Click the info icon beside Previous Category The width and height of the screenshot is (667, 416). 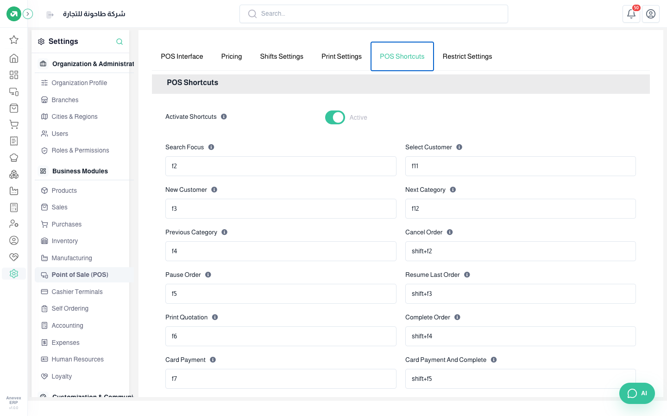[x=224, y=232]
